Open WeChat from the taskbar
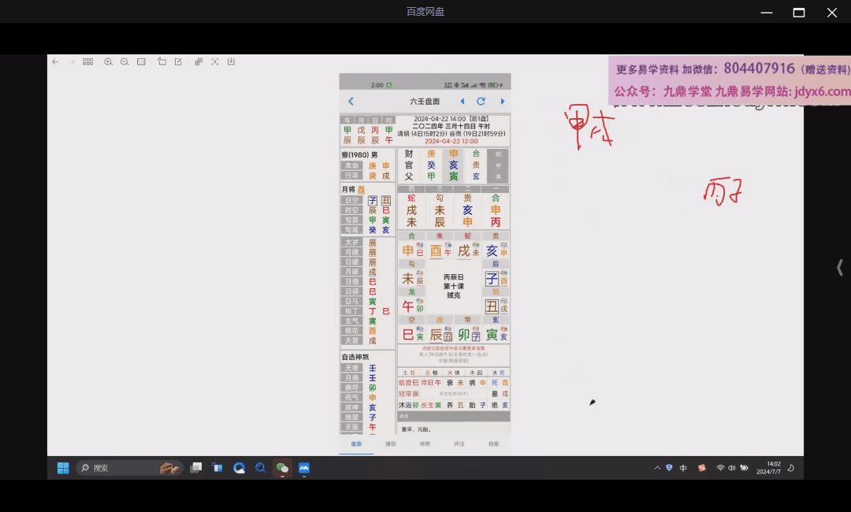This screenshot has width=851, height=512. (x=281, y=468)
